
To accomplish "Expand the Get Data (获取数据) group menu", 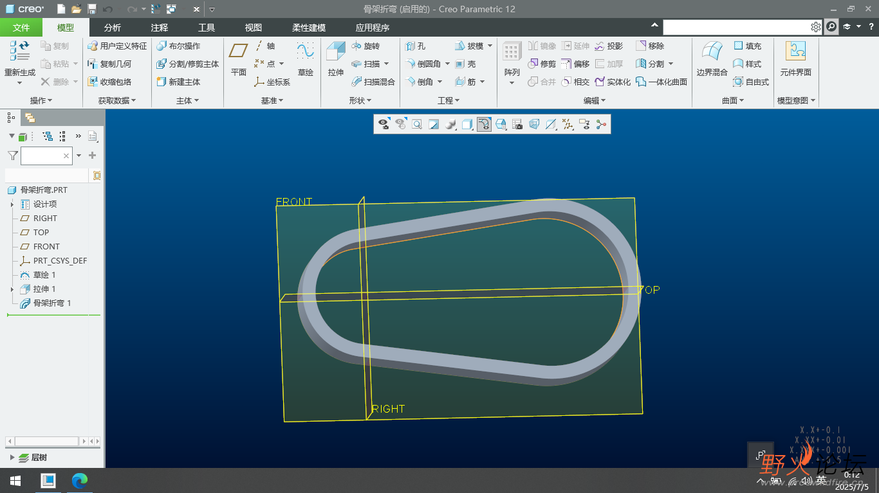I will click(x=117, y=100).
